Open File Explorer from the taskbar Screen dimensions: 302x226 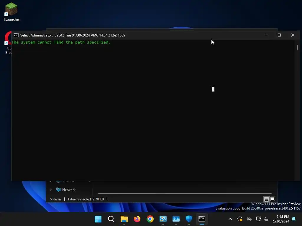tap(124, 219)
